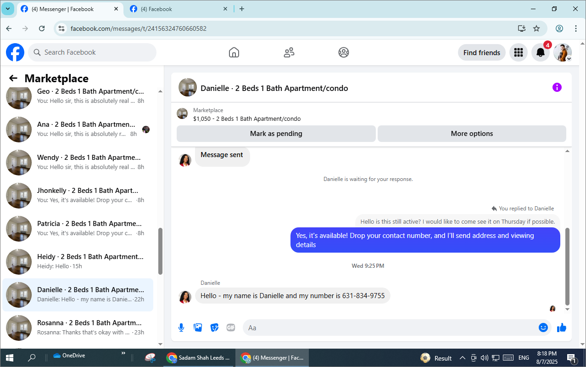Select the Danielle conversation in list
This screenshot has height=367, width=586.
[78, 294]
